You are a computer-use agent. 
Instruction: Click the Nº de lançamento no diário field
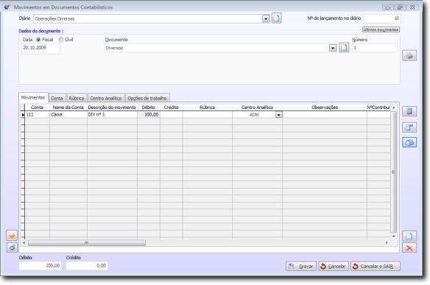click(x=381, y=18)
